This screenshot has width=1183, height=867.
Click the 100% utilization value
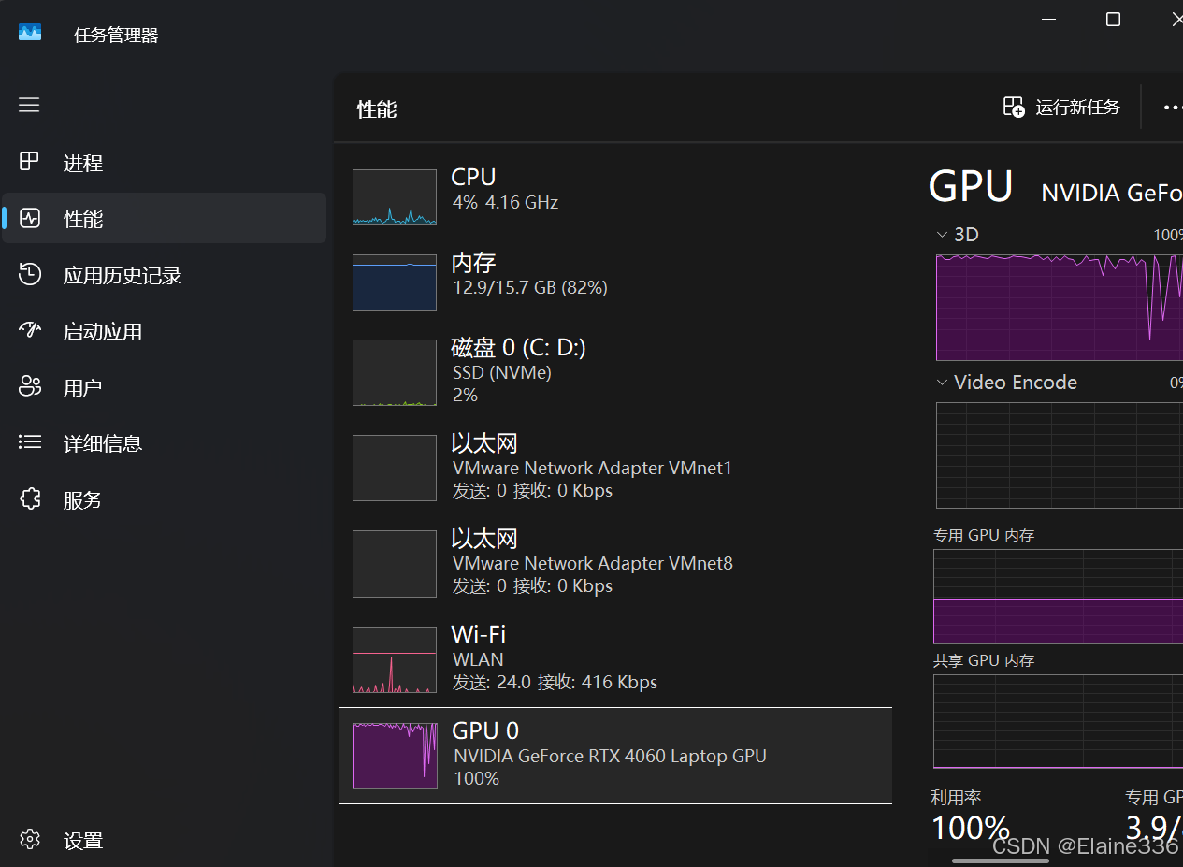pyautogui.click(x=971, y=830)
